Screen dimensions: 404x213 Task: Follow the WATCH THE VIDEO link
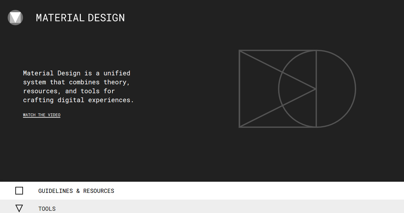[x=42, y=115]
